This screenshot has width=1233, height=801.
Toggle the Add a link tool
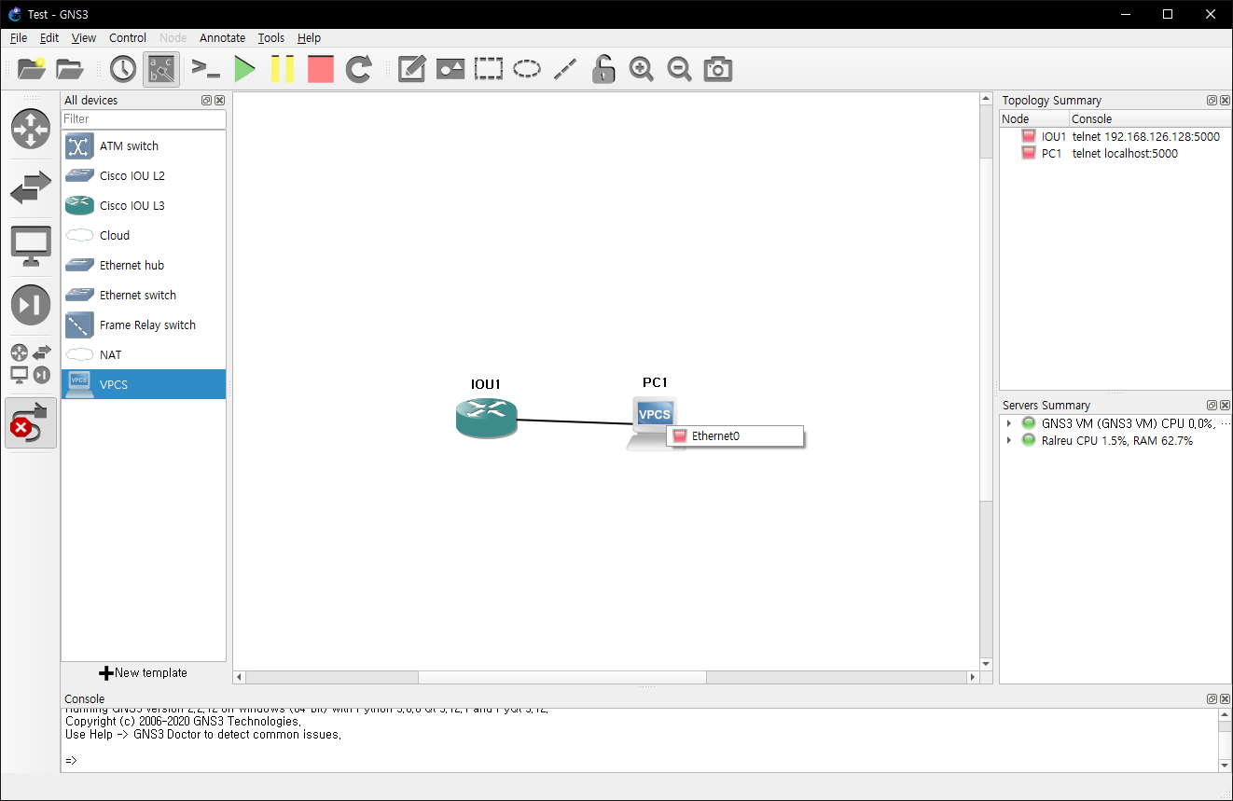pyautogui.click(x=31, y=422)
